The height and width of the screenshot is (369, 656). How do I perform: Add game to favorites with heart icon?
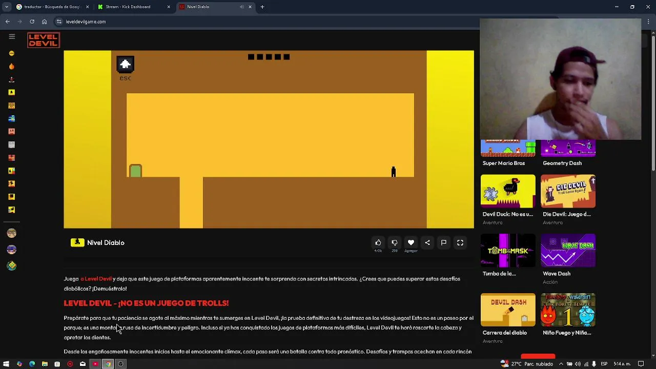coord(411,242)
